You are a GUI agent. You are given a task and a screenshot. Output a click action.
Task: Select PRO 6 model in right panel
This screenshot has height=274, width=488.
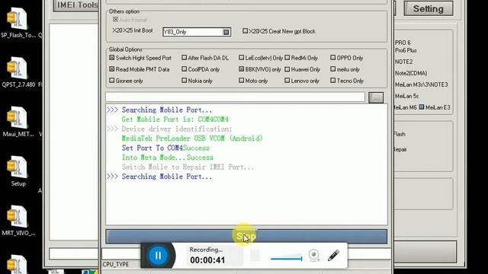403,43
